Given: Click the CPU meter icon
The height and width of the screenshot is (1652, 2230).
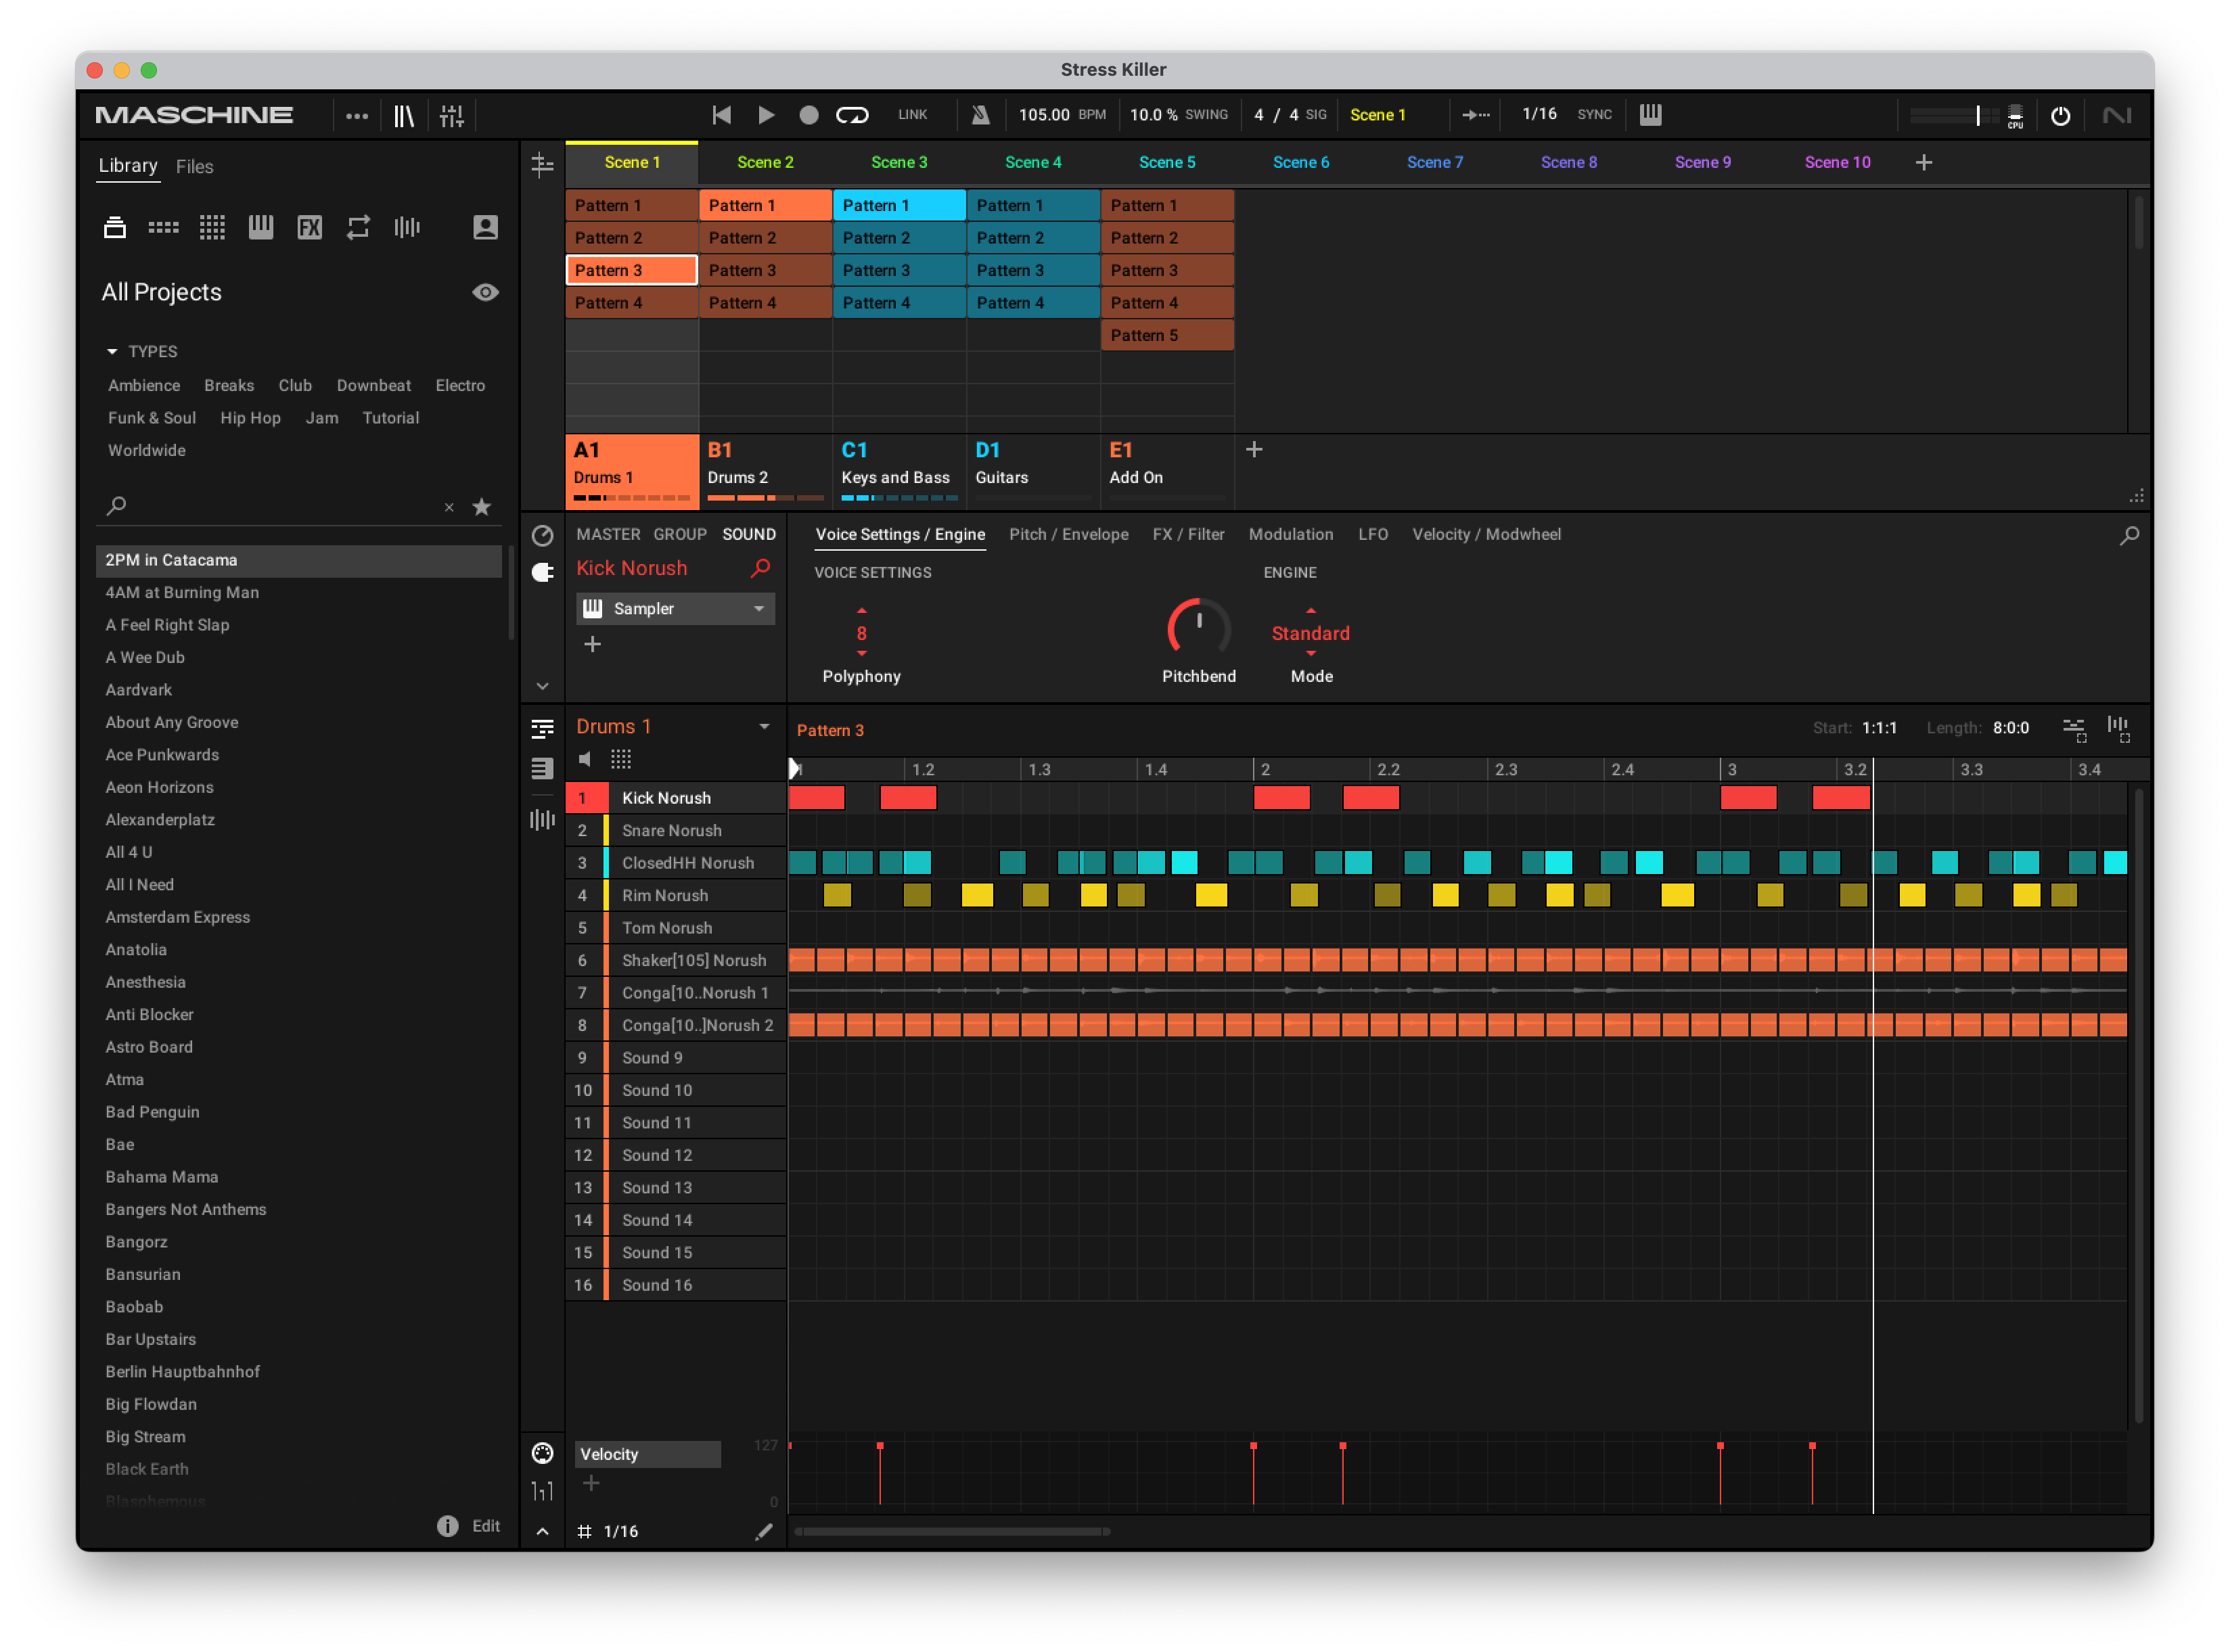Looking at the screenshot, I should pos(2016,117).
